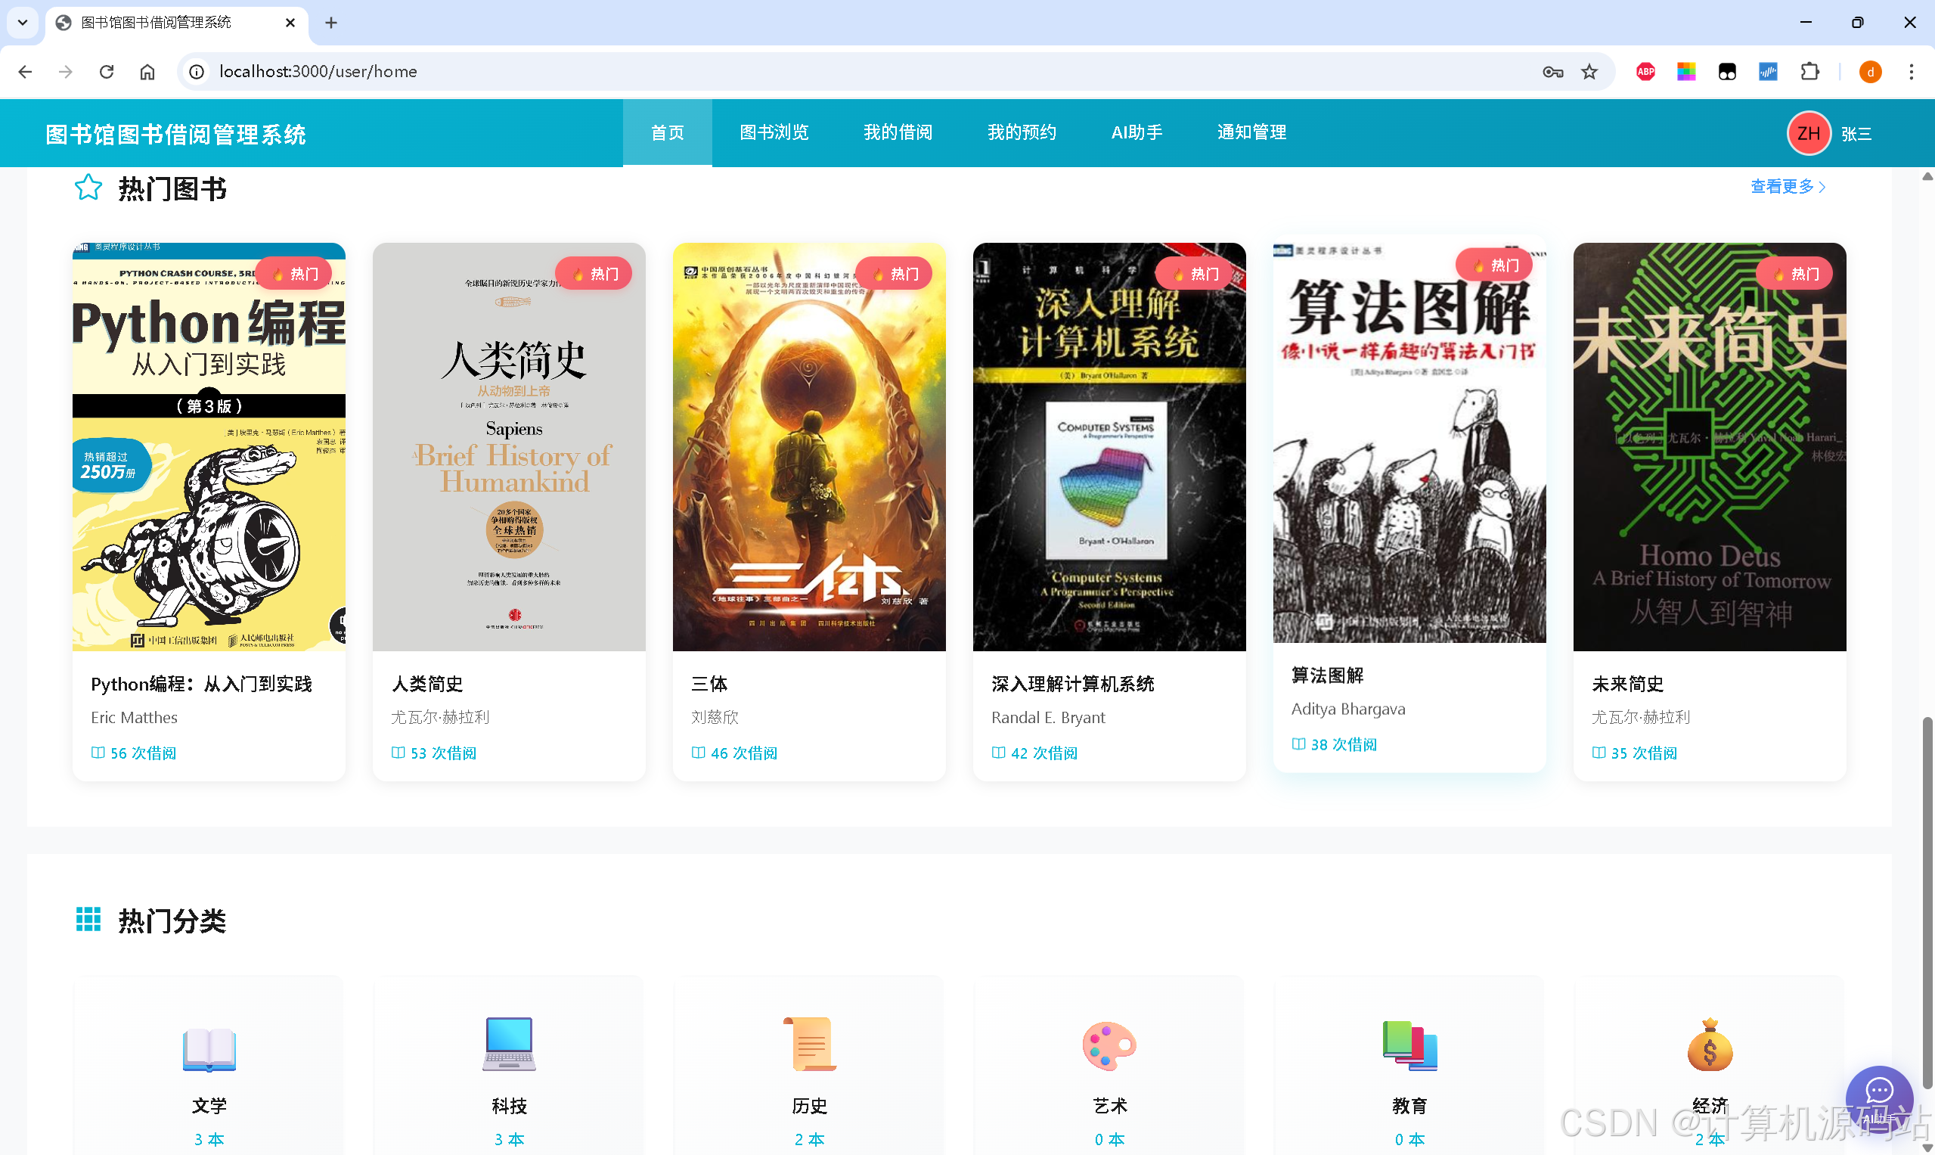Click the 艺术 category palette icon

click(1108, 1045)
